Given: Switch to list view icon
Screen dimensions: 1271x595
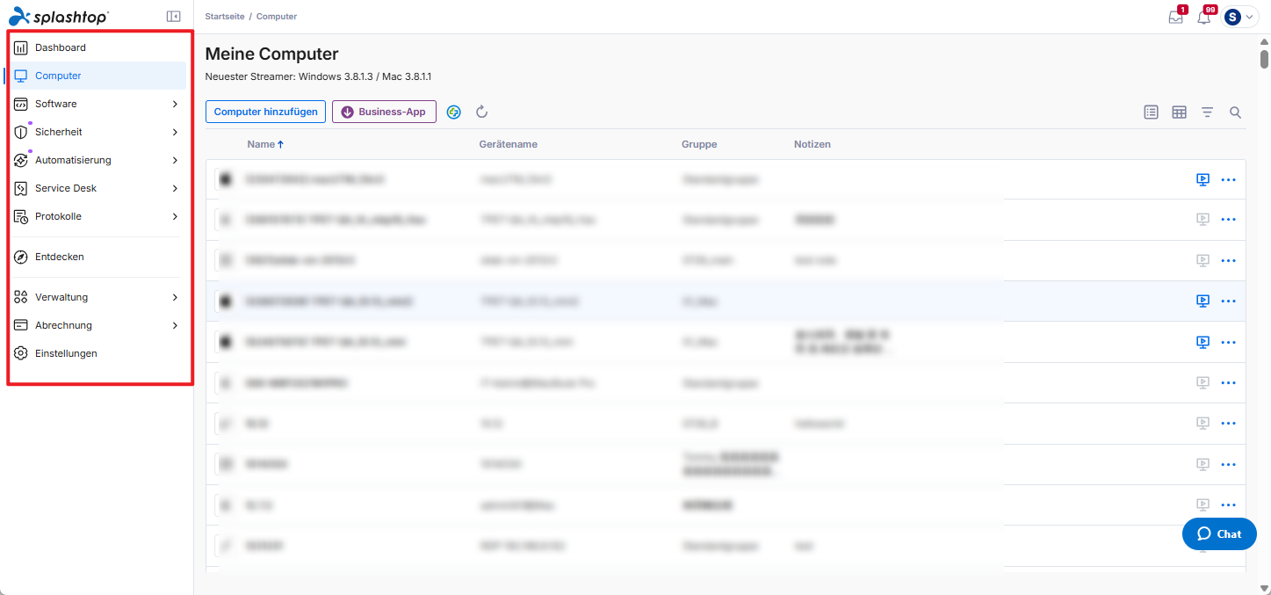Looking at the screenshot, I should coord(1152,112).
